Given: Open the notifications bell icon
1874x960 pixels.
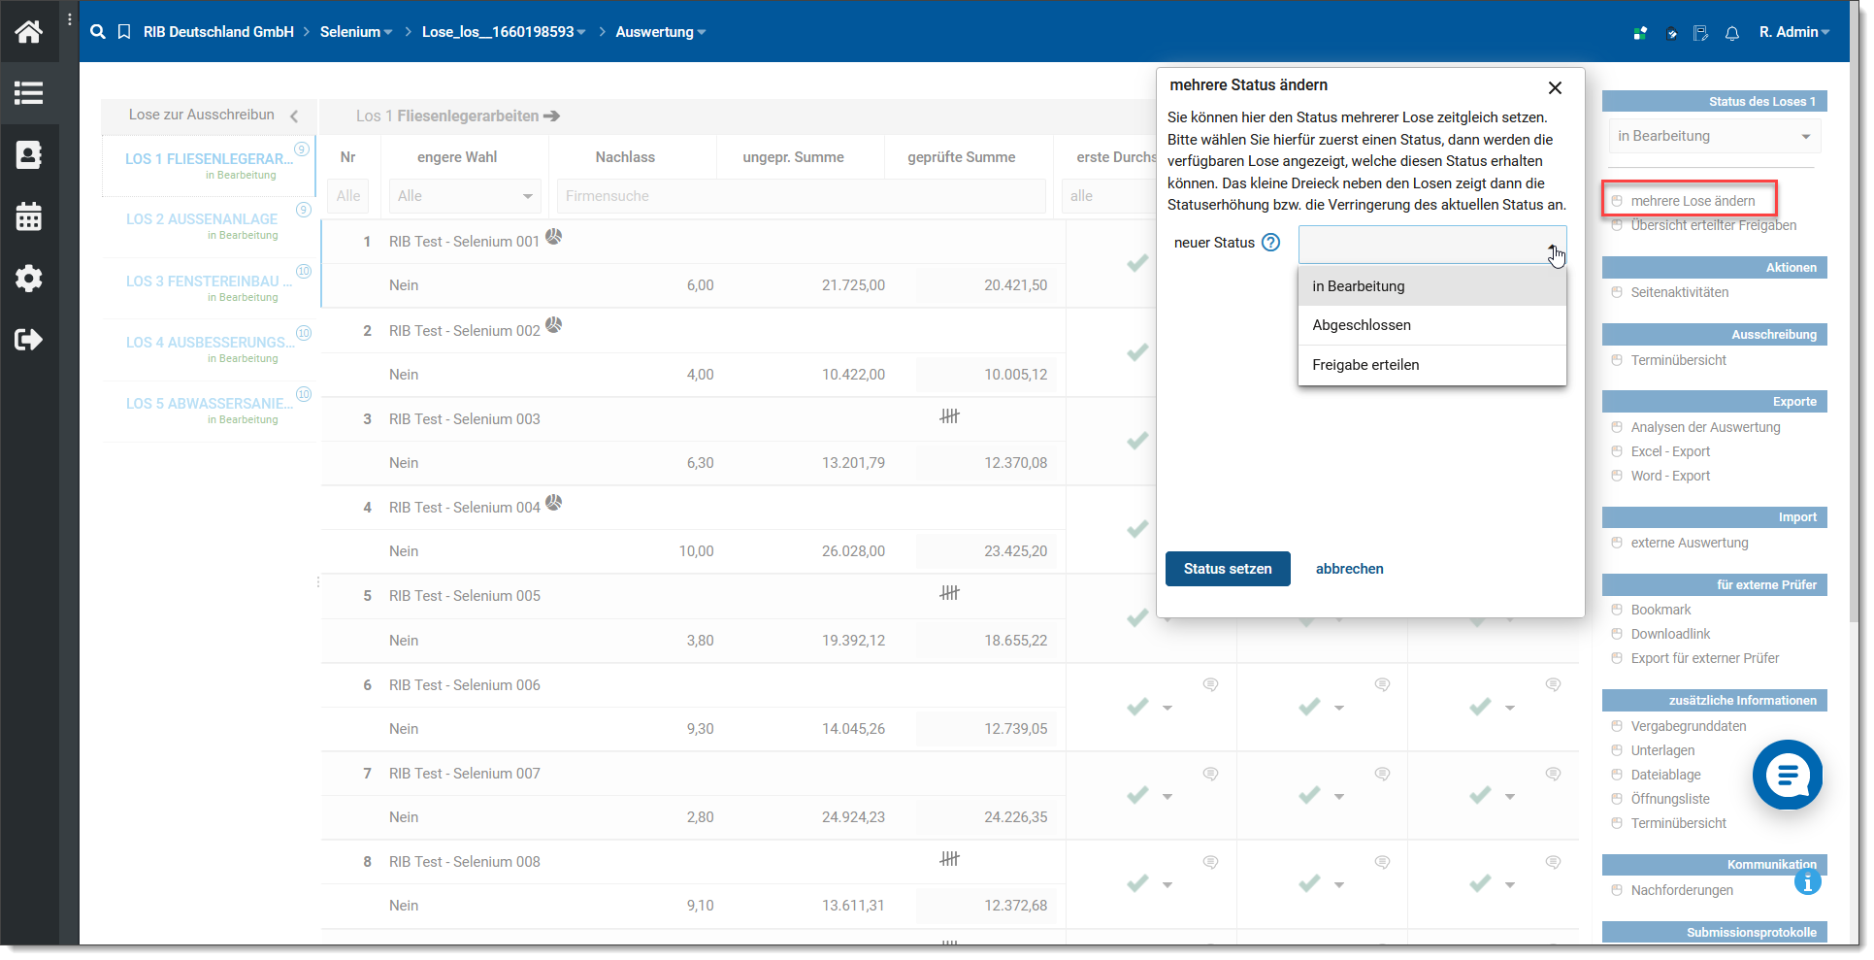Looking at the screenshot, I should click(1732, 33).
